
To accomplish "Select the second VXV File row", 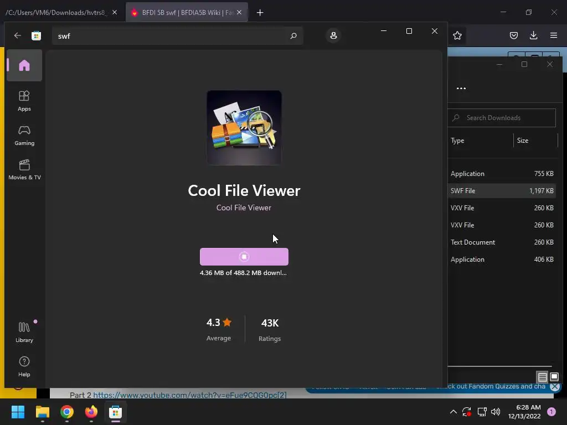I will click(502, 225).
